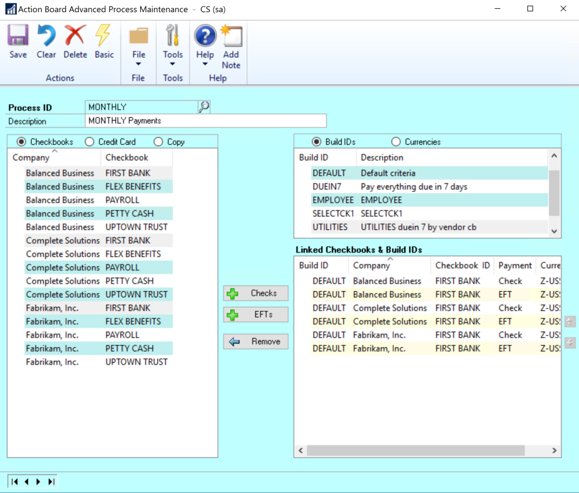Image resolution: width=579 pixels, height=493 pixels.
Task: Choose the Currencies radio option
Action: 397,142
